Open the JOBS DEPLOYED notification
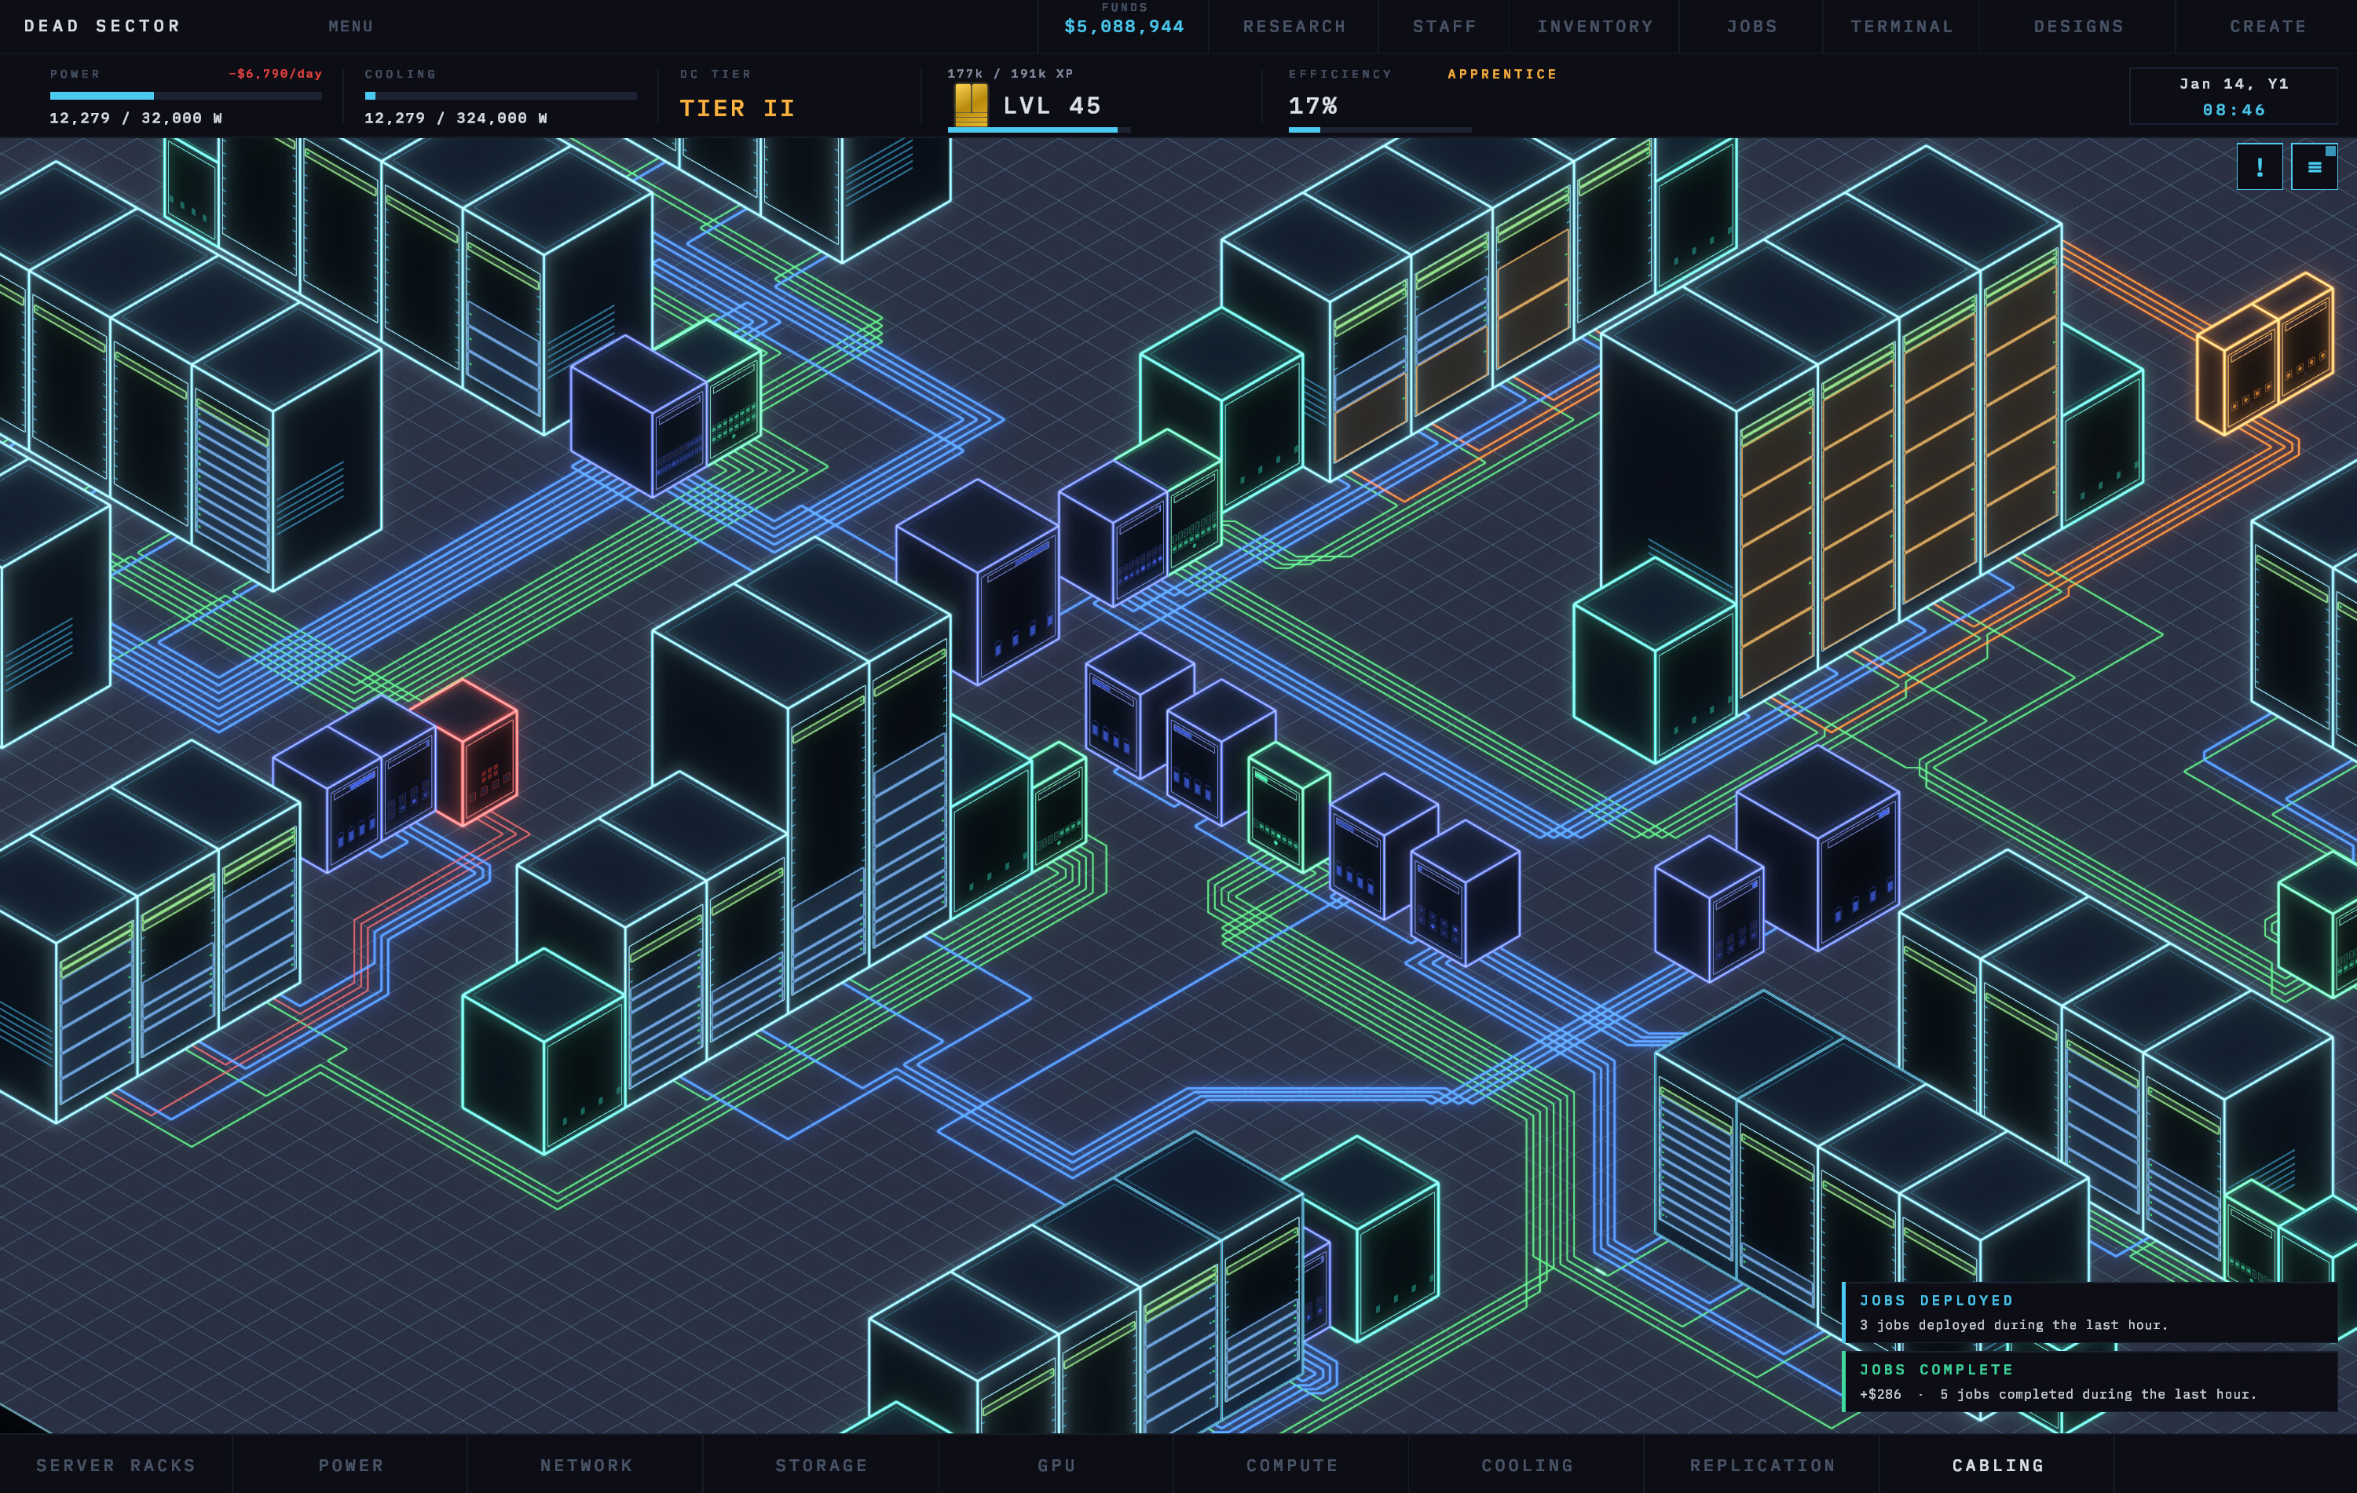This screenshot has height=1493, width=2357. (2090, 1312)
